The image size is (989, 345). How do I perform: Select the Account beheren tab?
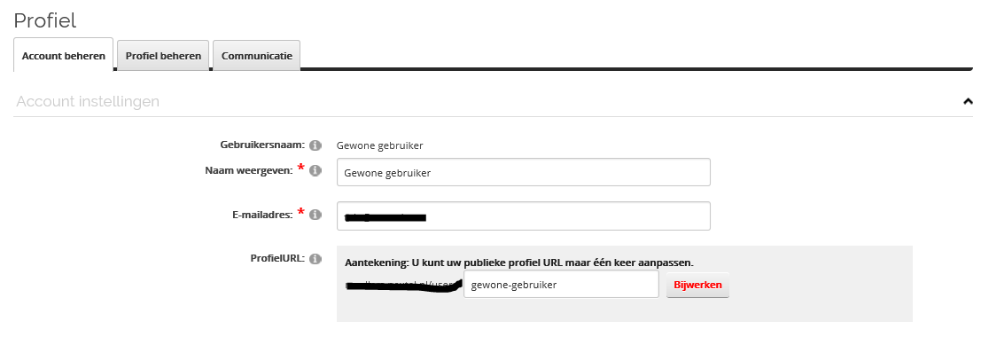click(64, 56)
